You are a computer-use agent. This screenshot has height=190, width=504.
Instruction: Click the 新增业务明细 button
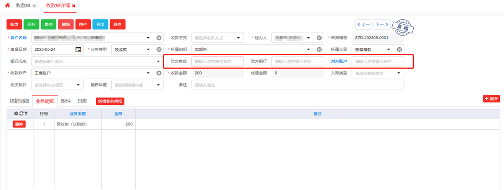(x=110, y=101)
